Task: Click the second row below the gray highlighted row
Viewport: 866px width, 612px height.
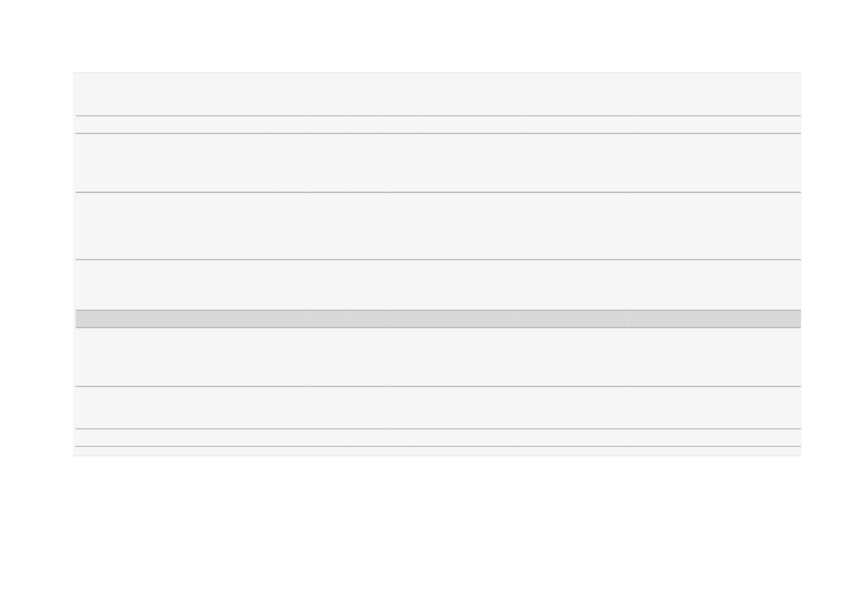Action: [x=438, y=408]
